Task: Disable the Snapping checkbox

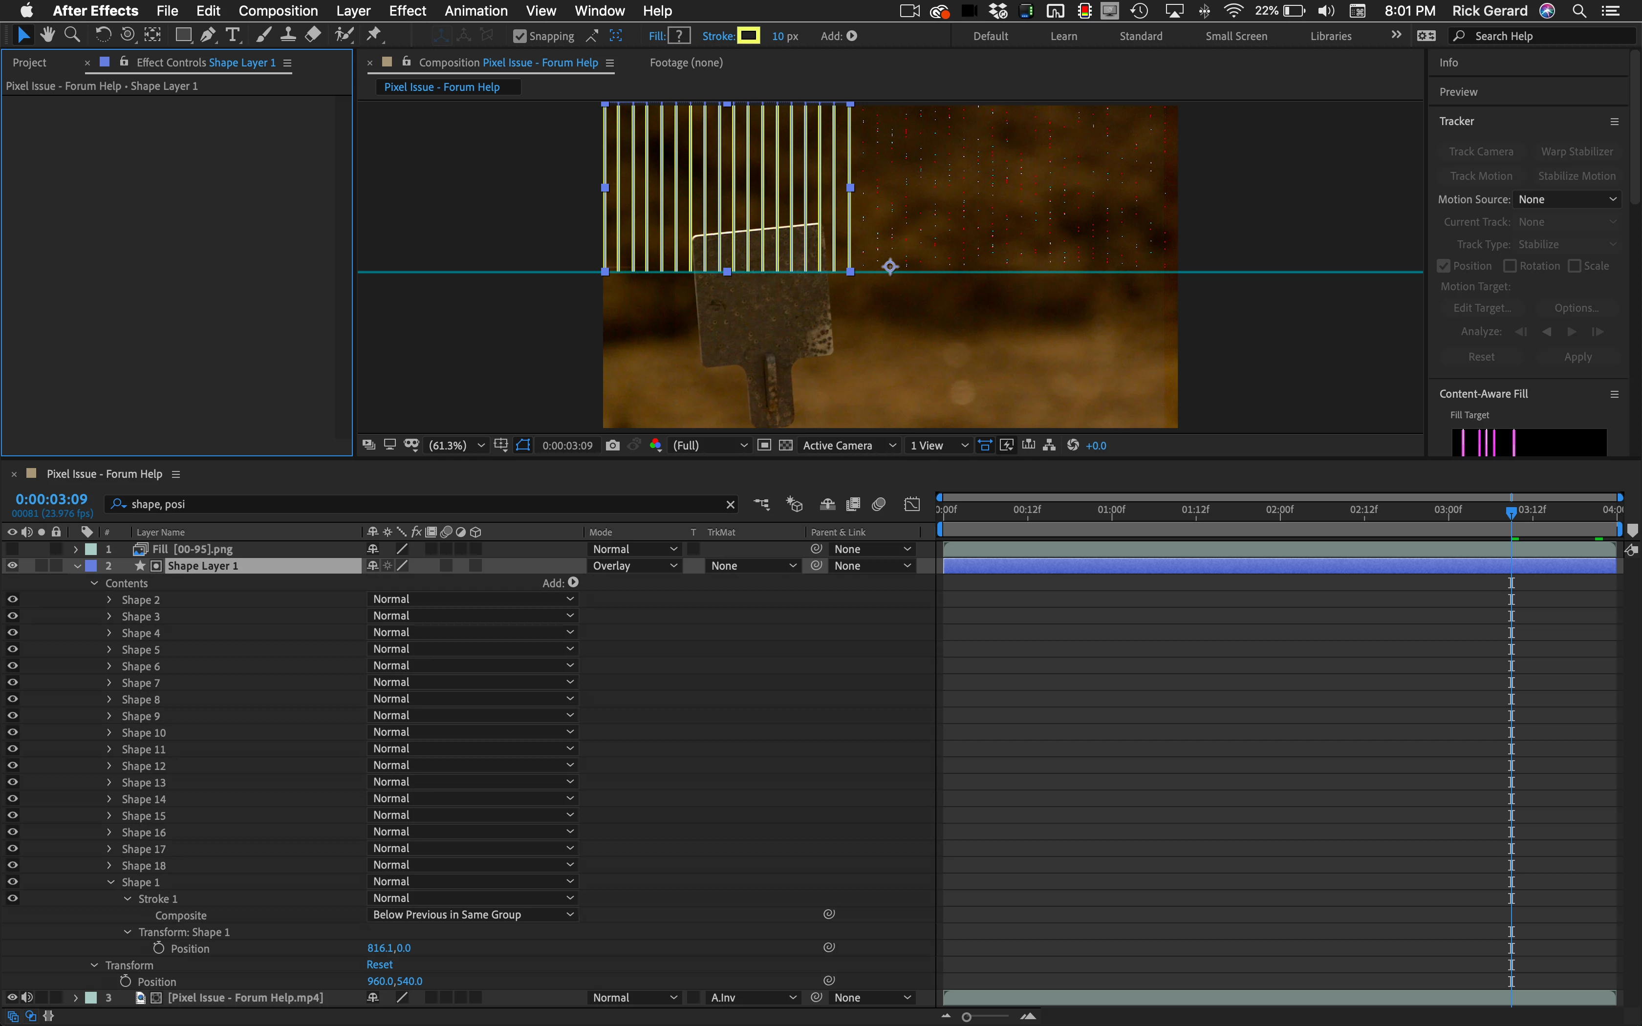Action: [x=520, y=36]
